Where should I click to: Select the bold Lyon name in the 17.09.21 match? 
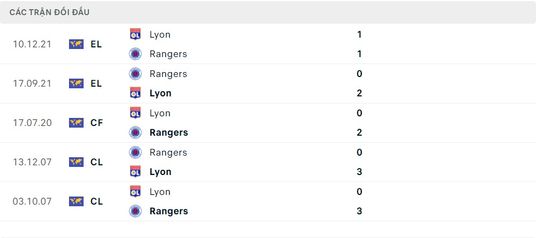161,93
